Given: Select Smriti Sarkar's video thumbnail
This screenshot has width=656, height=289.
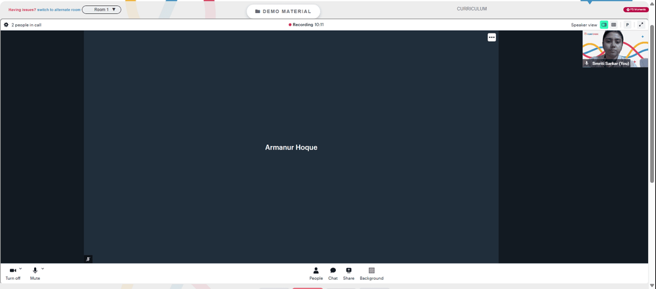Looking at the screenshot, I should coord(615,48).
